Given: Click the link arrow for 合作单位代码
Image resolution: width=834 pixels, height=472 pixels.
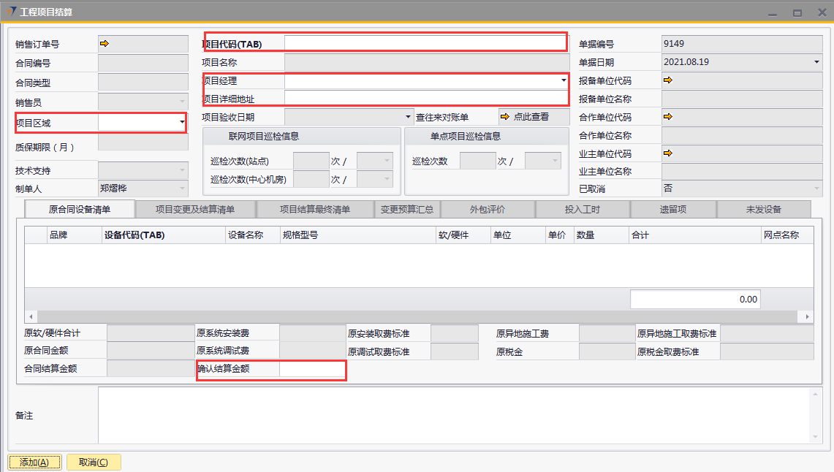Looking at the screenshot, I should click(667, 117).
